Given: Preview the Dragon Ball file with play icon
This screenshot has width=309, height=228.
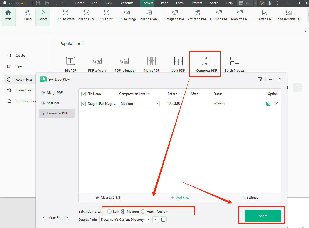Looking at the screenshot, I should point(268,104).
